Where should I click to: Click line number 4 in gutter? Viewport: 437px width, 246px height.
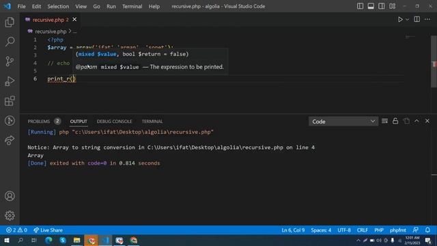click(x=35, y=63)
